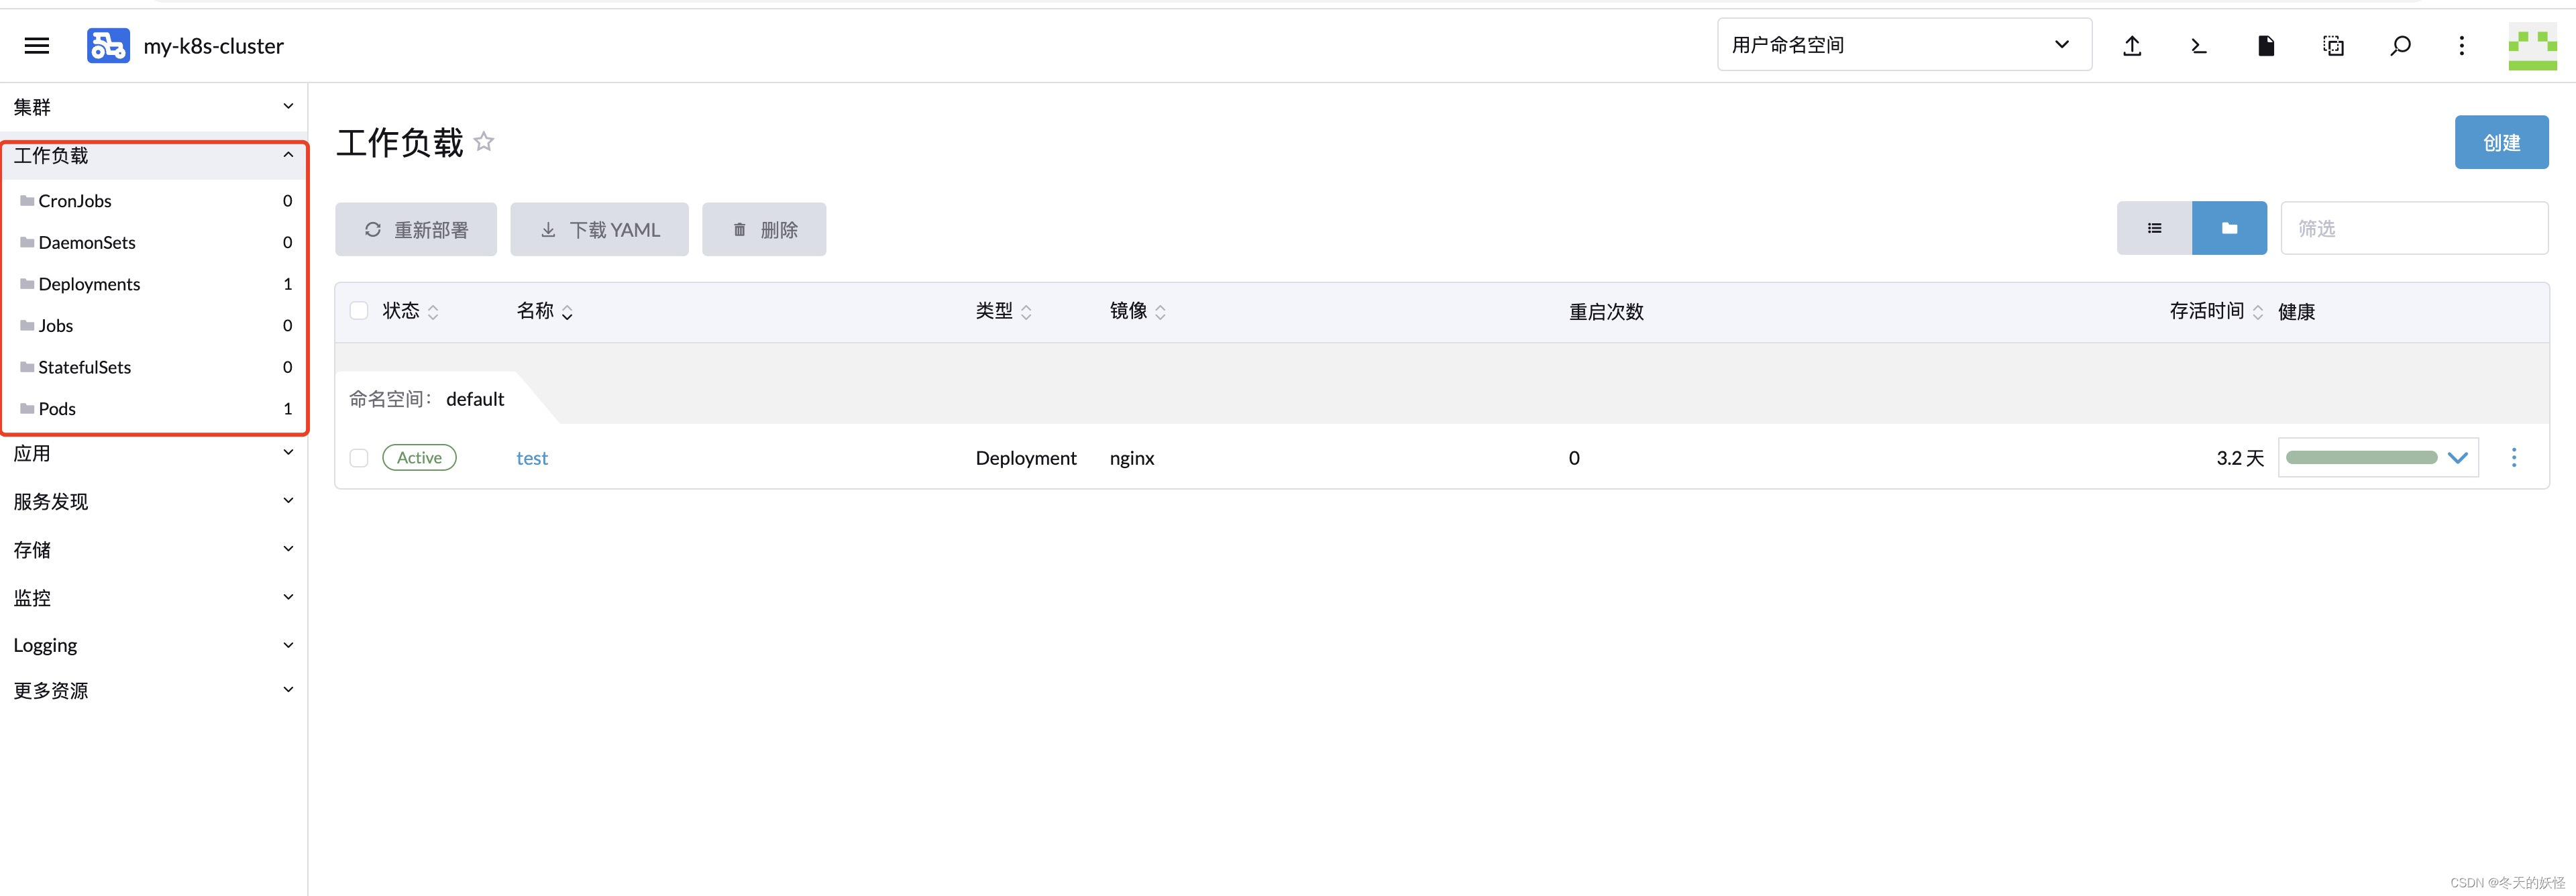Viewport: 2576px width, 896px height.
Task: Copy KubeConfig to clipboard icon
Action: (2333, 45)
